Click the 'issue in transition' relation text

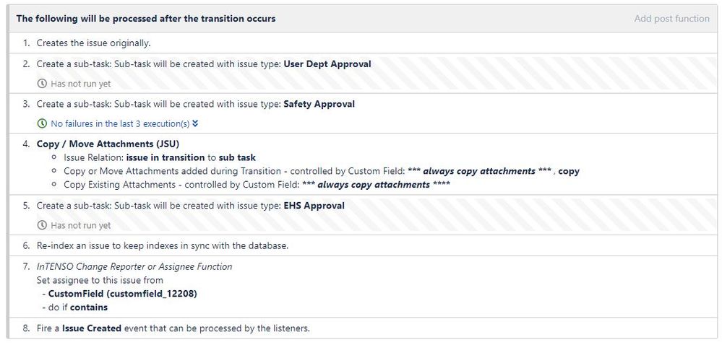coord(166,157)
